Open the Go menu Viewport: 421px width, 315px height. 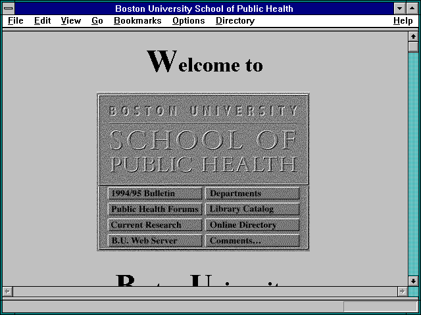point(97,21)
